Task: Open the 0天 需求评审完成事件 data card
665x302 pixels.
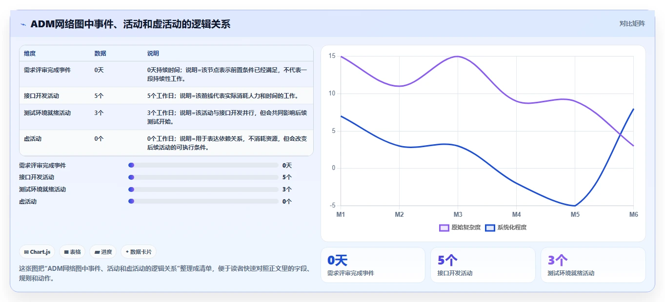Action: pos(373,265)
